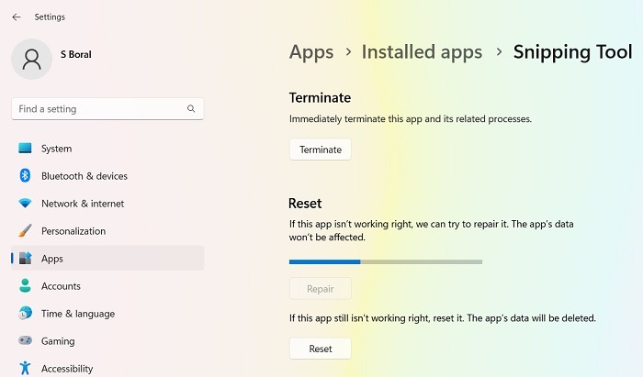Open Personalization settings
643x377 pixels.
(x=107, y=230)
